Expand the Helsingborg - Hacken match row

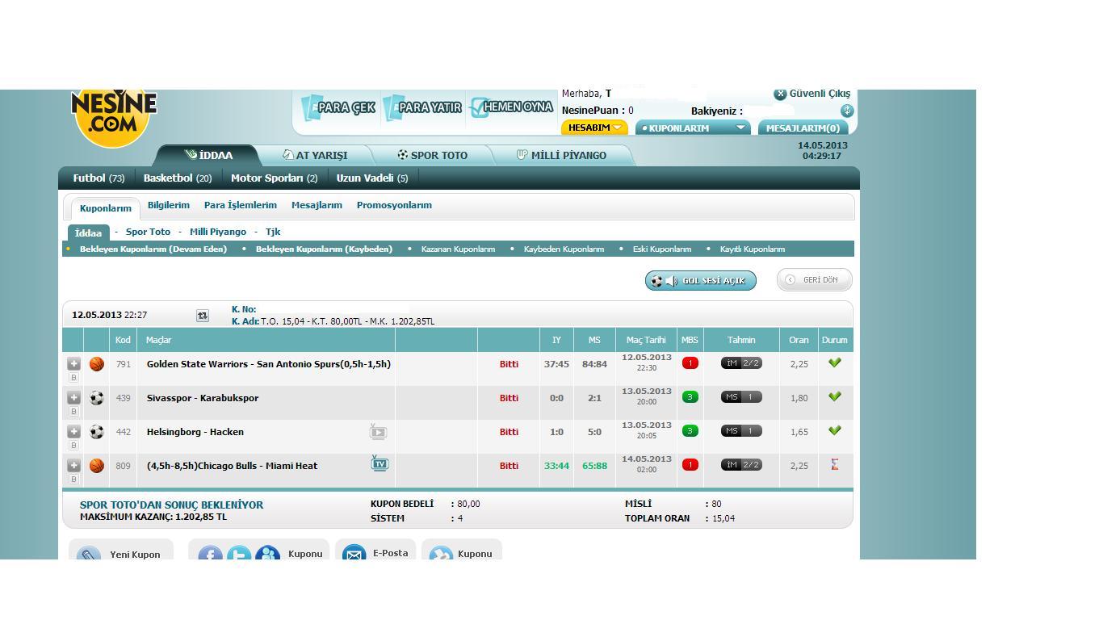coord(73,431)
